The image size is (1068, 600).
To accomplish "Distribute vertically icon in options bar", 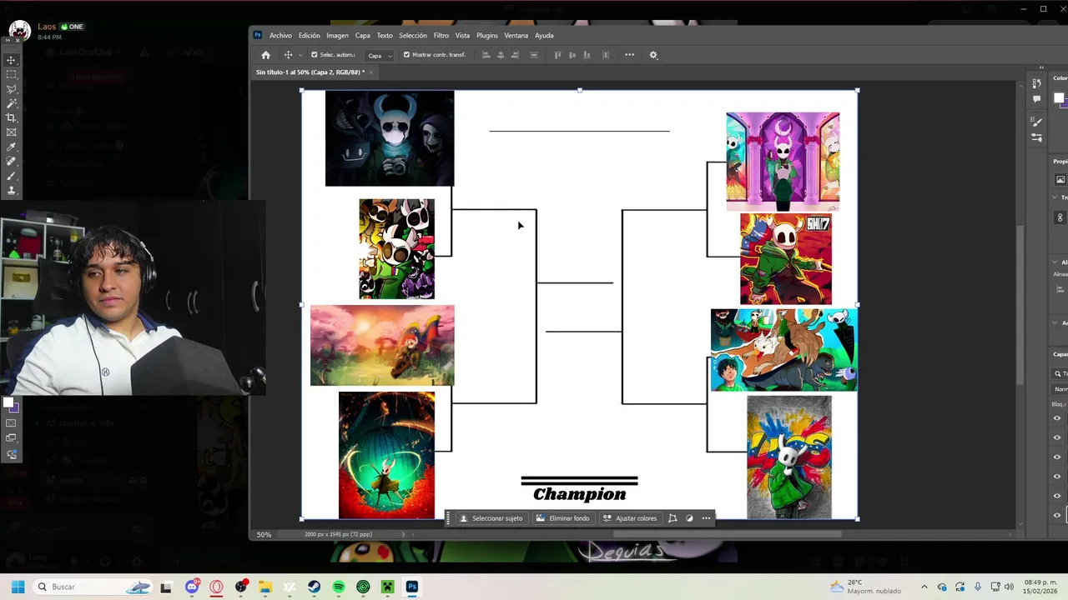I will point(534,55).
